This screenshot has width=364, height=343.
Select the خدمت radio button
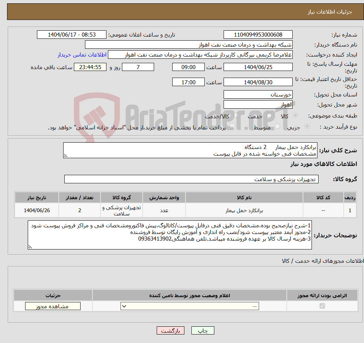click(269, 116)
